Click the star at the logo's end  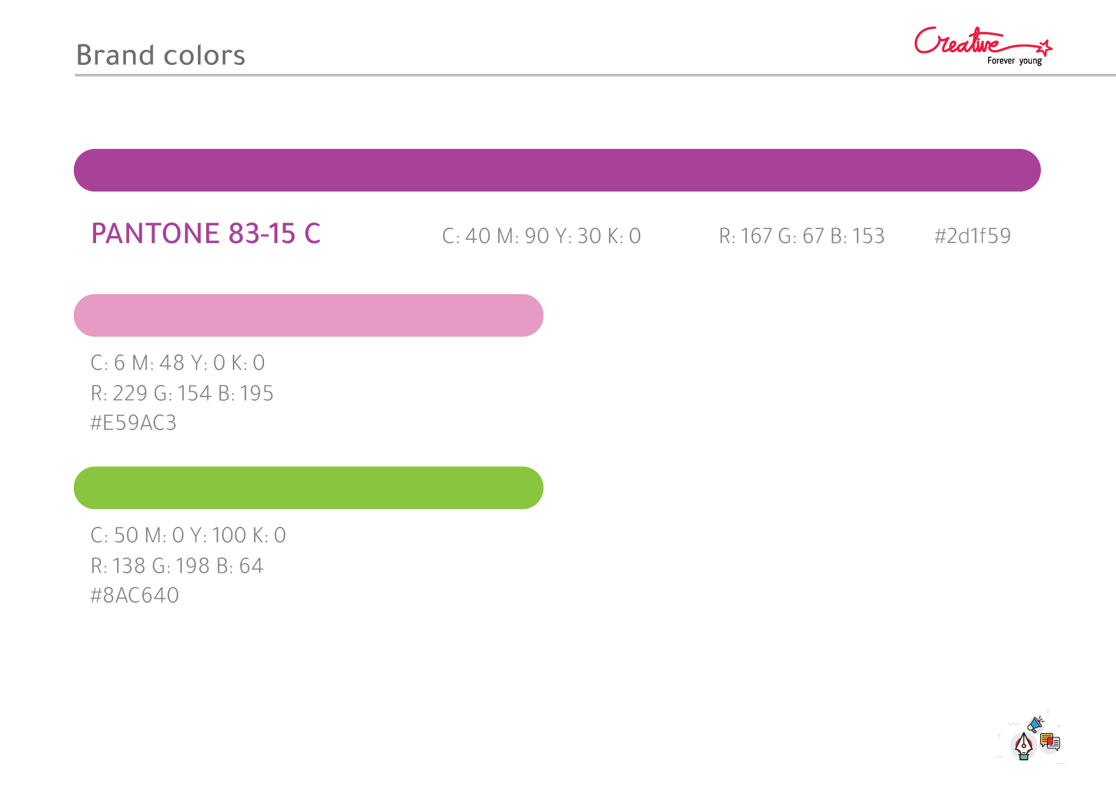tap(1045, 48)
